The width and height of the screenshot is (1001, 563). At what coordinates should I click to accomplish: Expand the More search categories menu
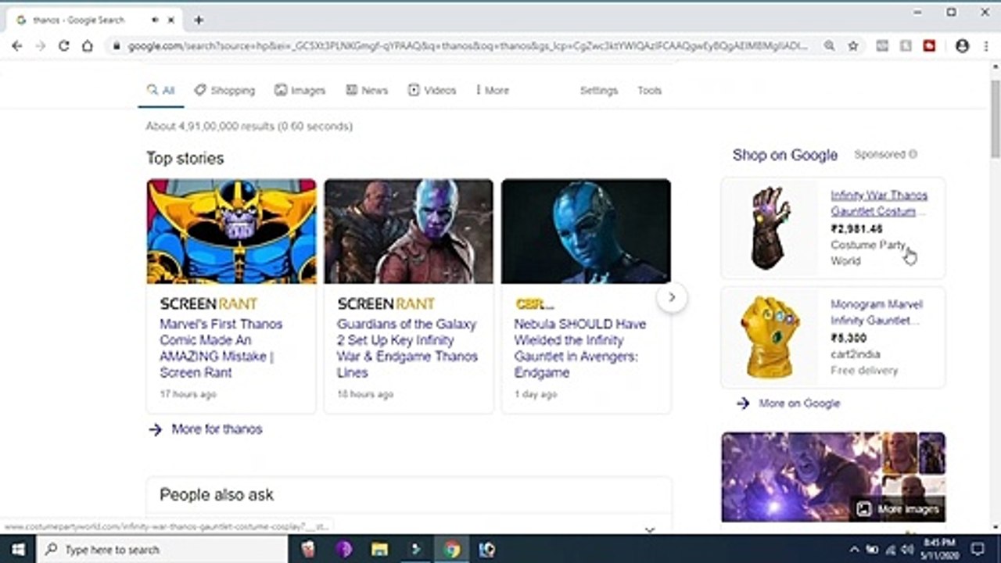coord(493,91)
